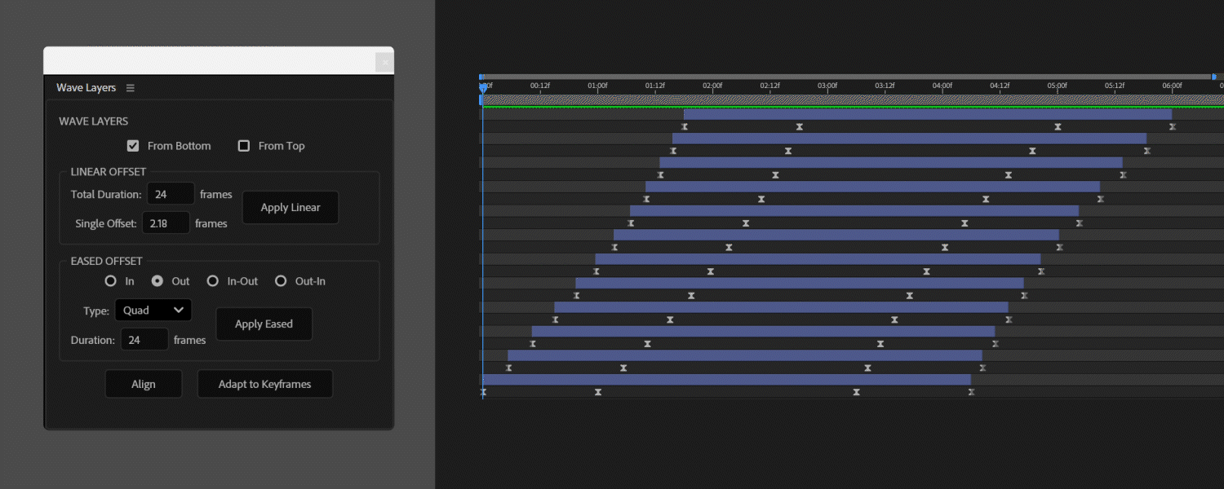Open the easing Type dropdown showing Quad

coord(153,311)
